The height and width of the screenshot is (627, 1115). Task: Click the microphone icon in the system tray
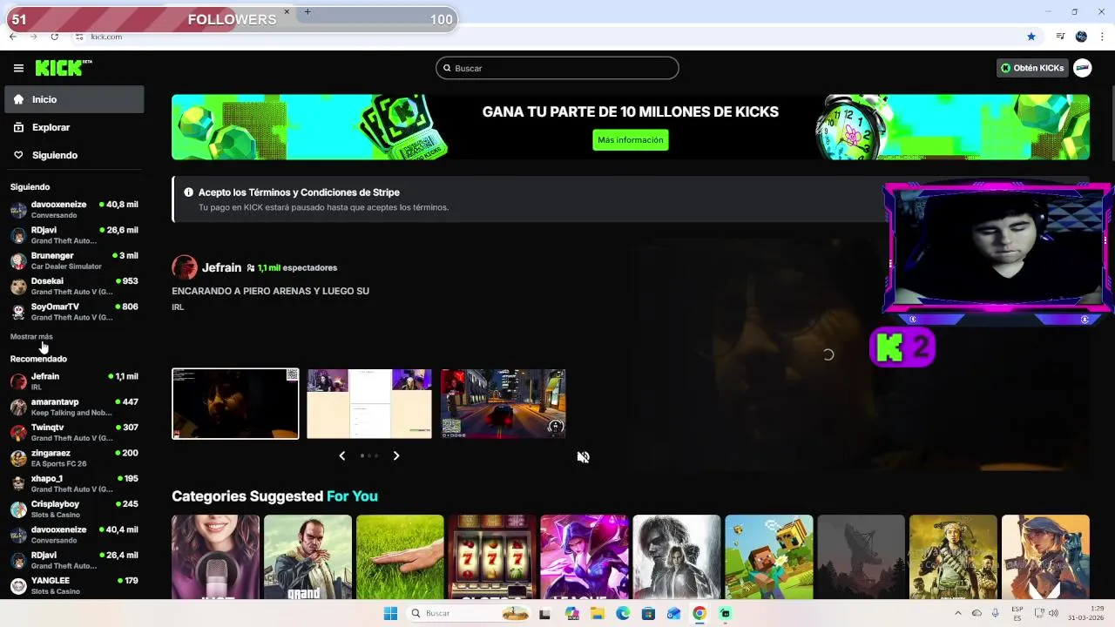[996, 613]
